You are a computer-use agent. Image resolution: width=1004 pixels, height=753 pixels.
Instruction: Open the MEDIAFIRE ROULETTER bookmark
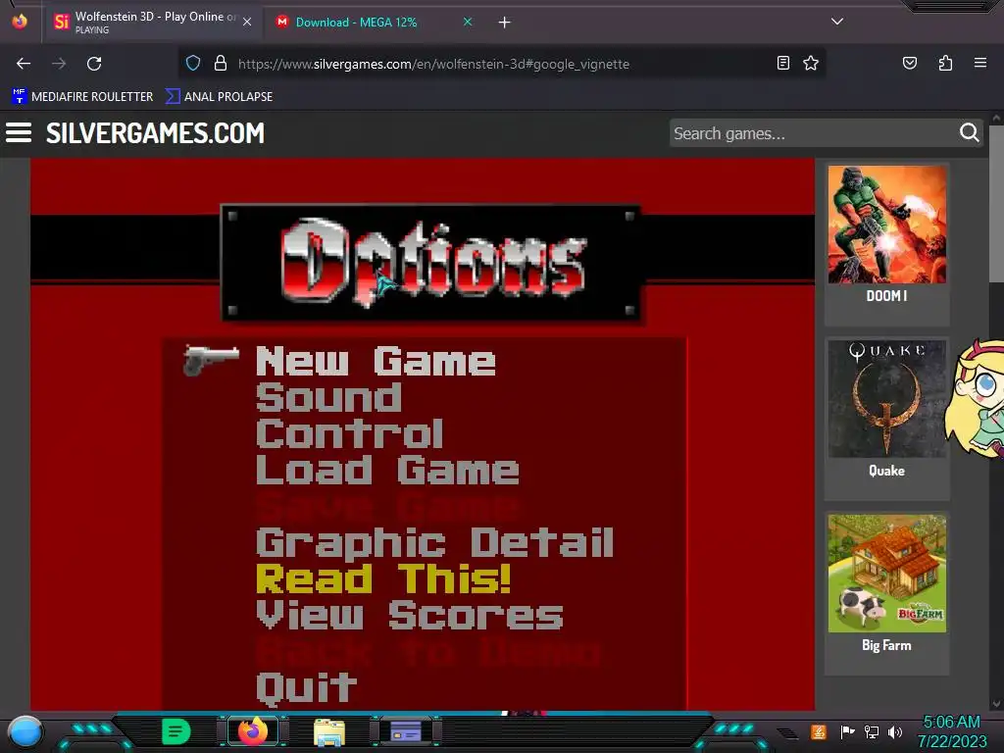click(x=82, y=97)
